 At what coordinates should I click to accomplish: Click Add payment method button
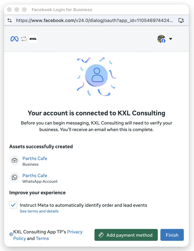[x=126, y=235]
